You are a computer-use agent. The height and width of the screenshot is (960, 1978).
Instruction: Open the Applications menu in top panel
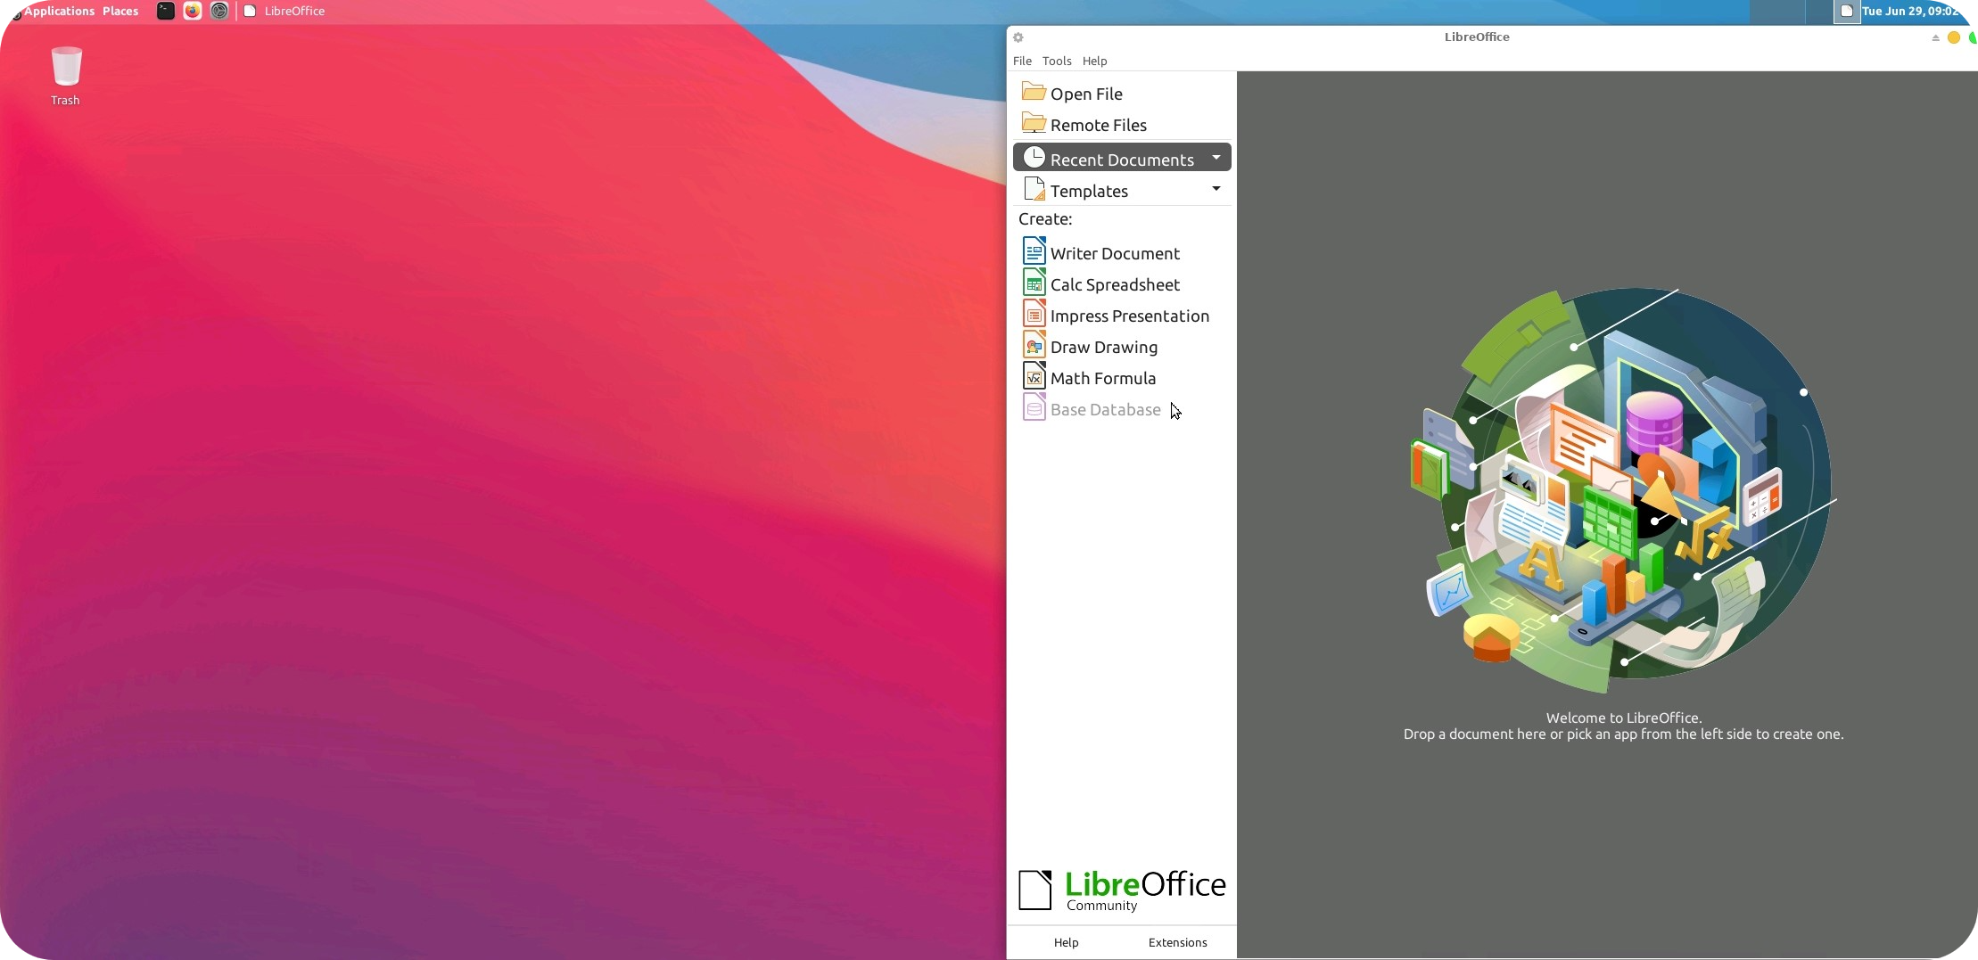pyautogui.click(x=59, y=11)
